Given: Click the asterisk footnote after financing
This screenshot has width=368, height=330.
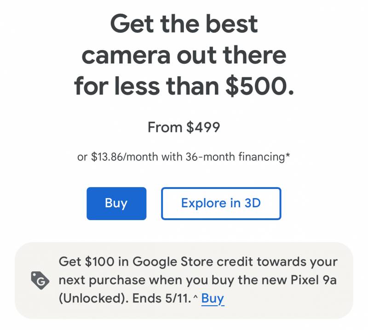Looking at the screenshot, I should 288,155.
